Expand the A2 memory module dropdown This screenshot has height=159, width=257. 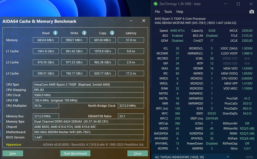pos(228,157)
